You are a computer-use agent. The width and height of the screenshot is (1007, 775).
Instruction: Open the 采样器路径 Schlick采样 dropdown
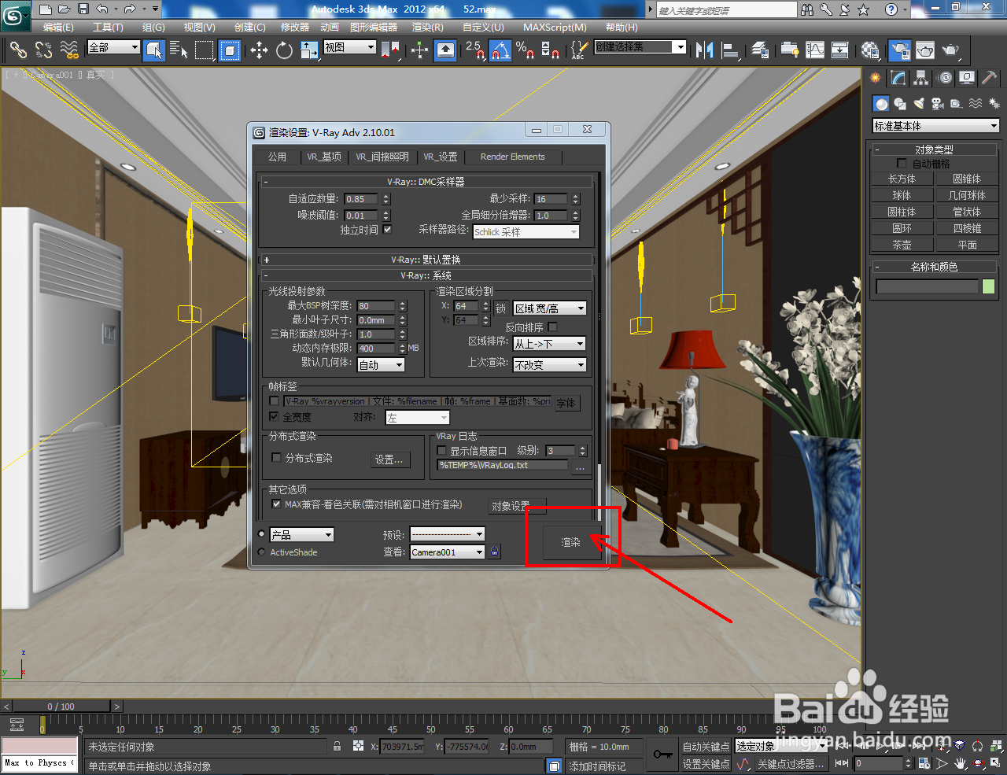point(526,232)
